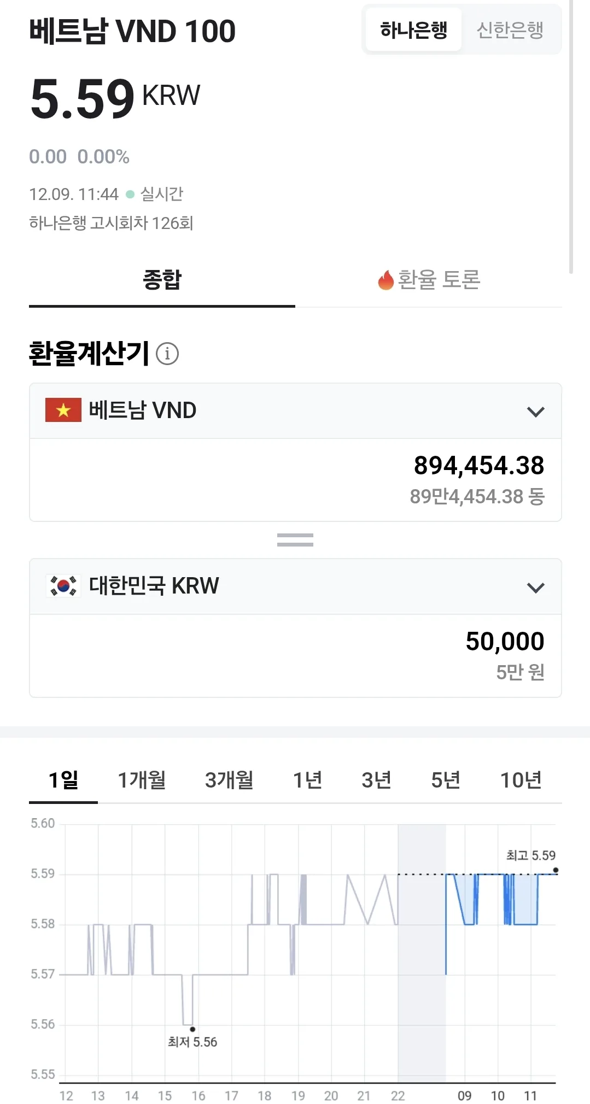The height and width of the screenshot is (1104, 590).
Task: Select the 종합 tab
Action: click(162, 279)
